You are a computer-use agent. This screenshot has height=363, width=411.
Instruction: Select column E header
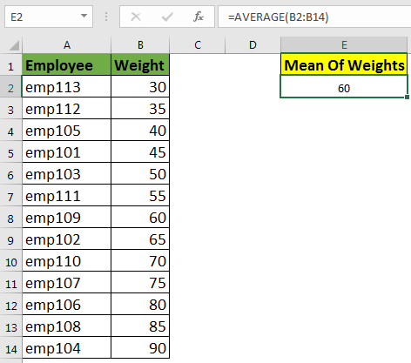pyautogui.click(x=344, y=45)
